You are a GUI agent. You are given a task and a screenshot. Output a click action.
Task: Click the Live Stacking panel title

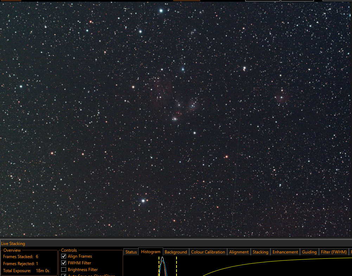click(13, 243)
